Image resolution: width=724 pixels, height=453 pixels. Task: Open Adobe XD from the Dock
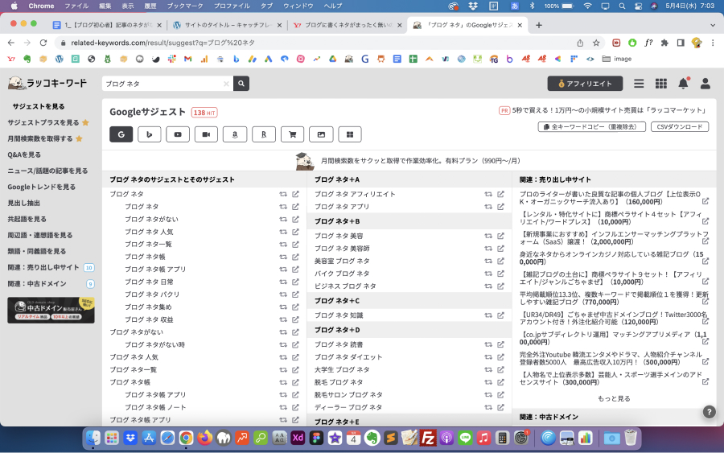pos(298,438)
